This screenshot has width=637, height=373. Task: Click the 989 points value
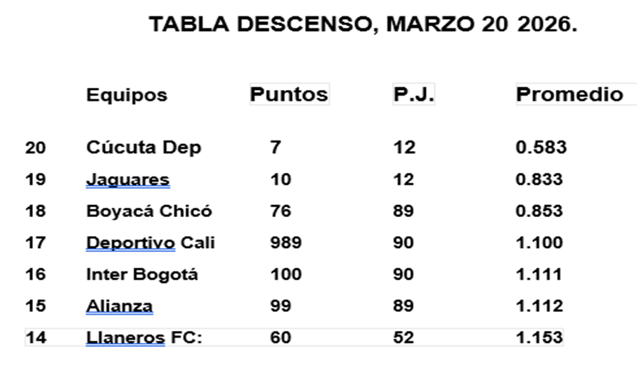pyautogui.click(x=285, y=243)
